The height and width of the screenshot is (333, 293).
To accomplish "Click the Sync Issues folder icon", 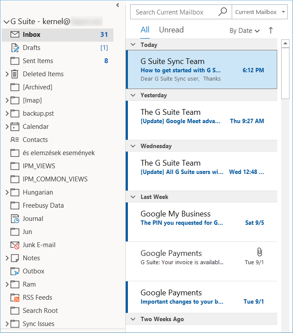I will tap(15, 324).
